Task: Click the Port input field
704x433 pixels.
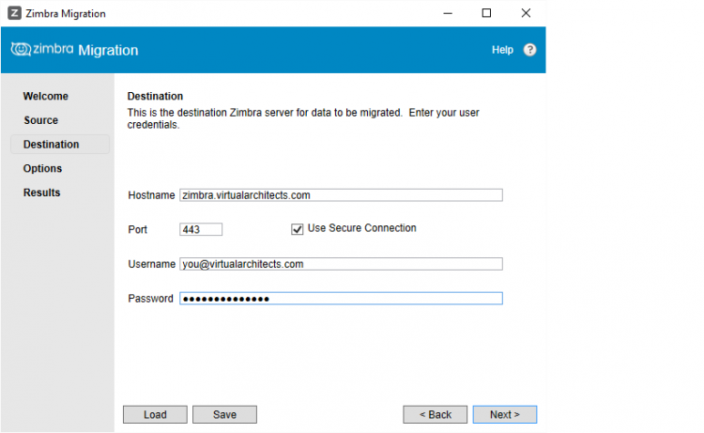Action: (201, 229)
